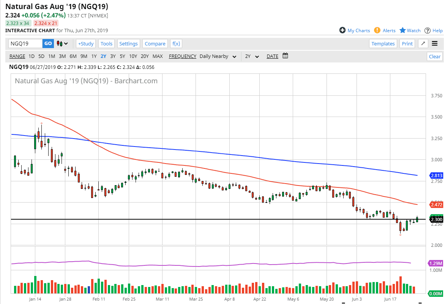445x304 pixels.
Task: Click the Alerts exclamation icon
Action: tap(377, 30)
